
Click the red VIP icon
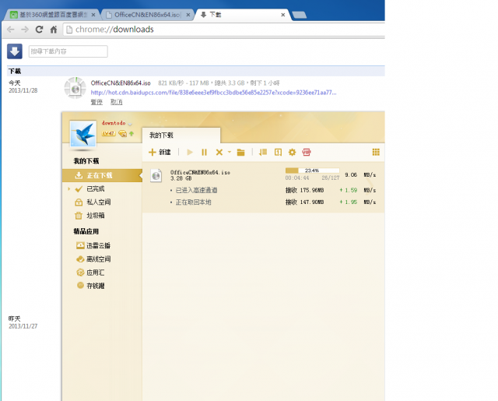coord(307,152)
